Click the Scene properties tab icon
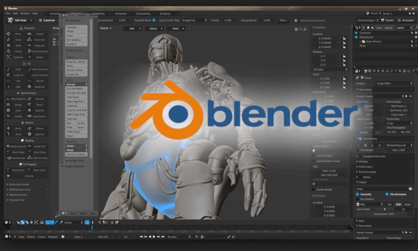This screenshot has width=418, height=251. coord(374,71)
